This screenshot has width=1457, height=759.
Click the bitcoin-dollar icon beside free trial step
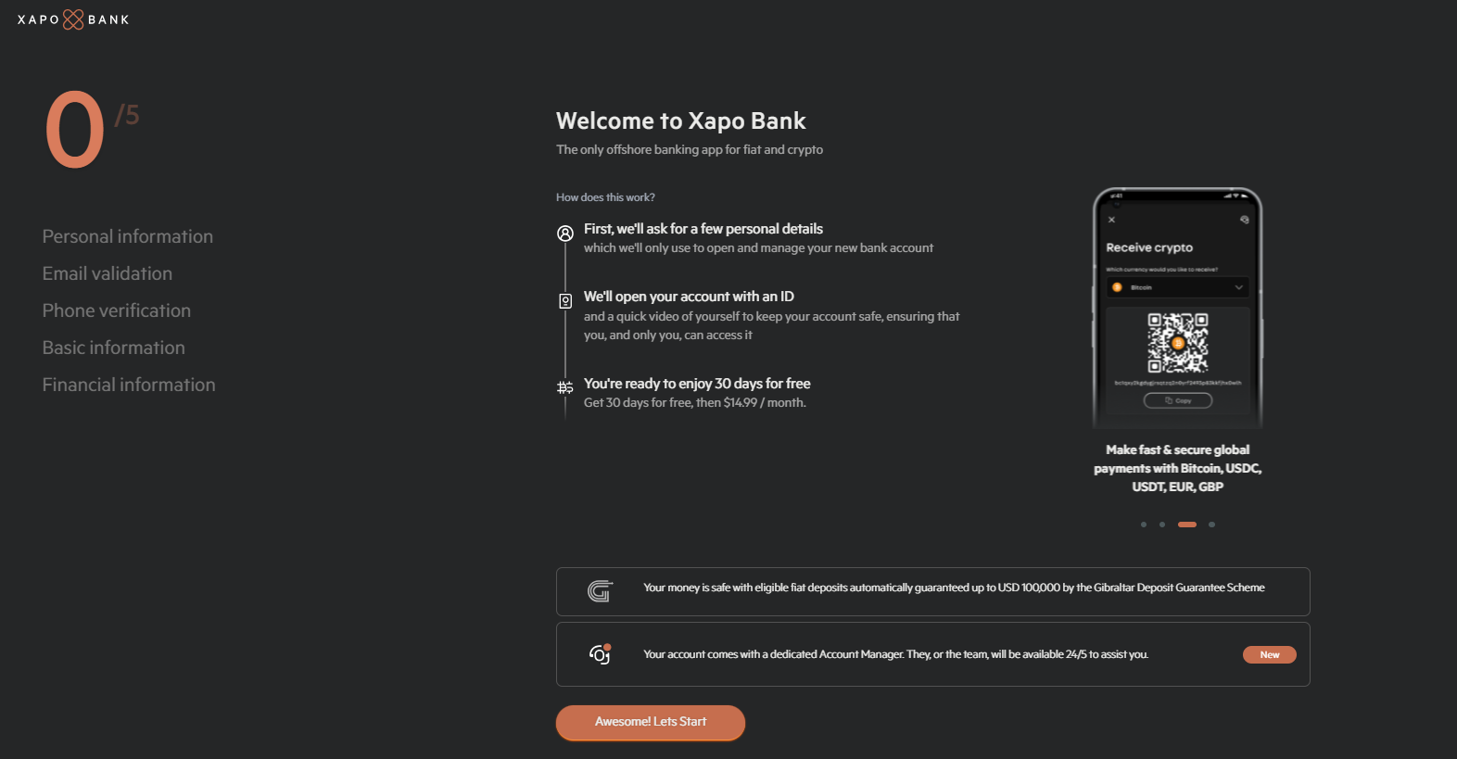(x=565, y=387)
